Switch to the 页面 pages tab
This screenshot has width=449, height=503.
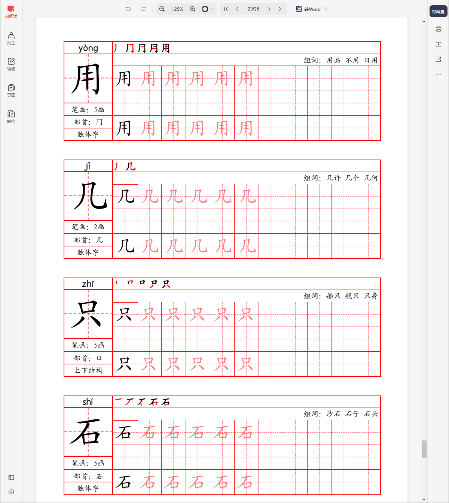point(11,90)
